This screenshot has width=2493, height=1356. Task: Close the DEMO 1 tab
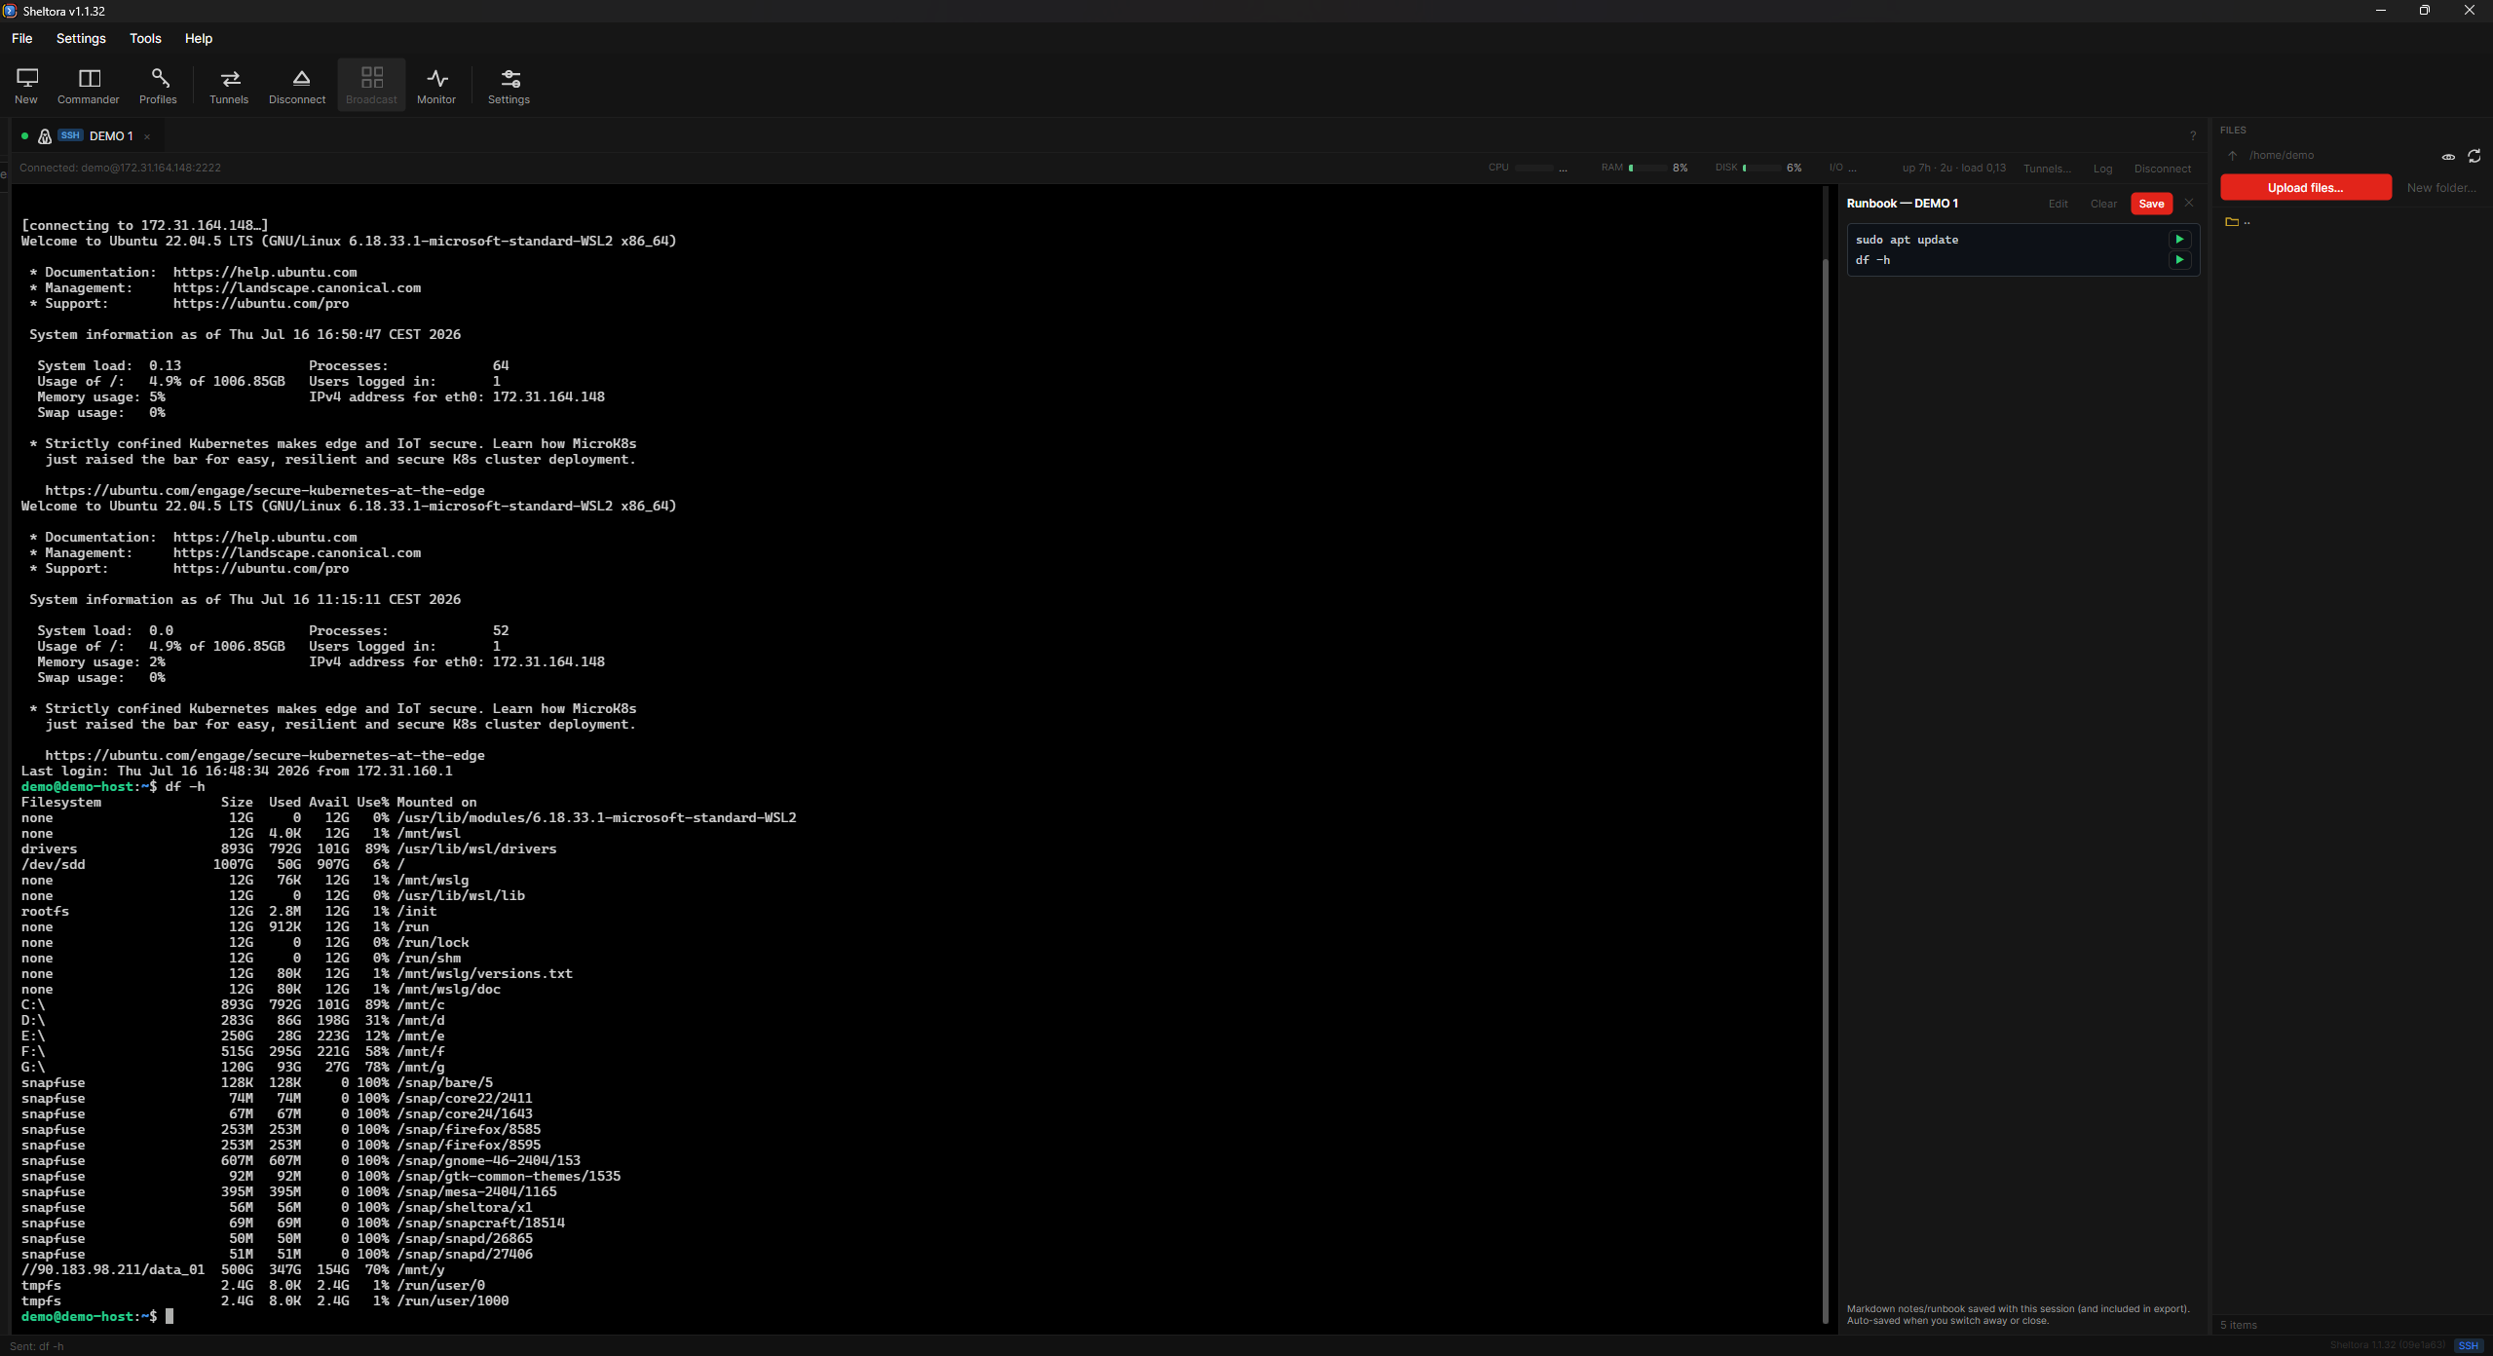tap(147, 137)
